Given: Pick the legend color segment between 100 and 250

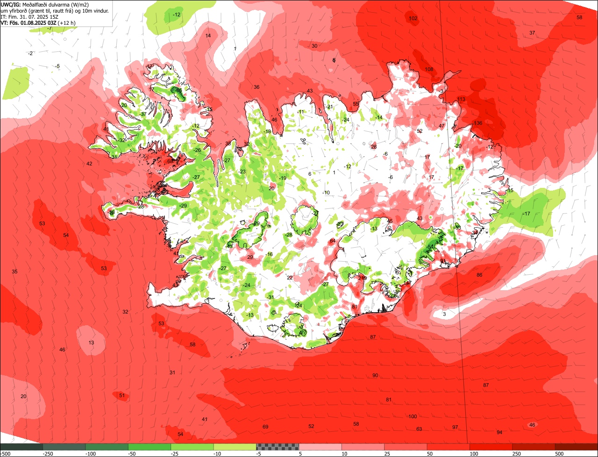Looking at the screenshot, I should click(x=491, y=447).
